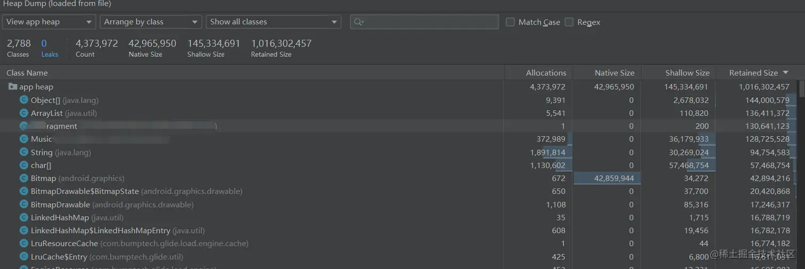Click the class icon next to ArrayList
This screenshot has width=805, height=269.
pos(23,113)
